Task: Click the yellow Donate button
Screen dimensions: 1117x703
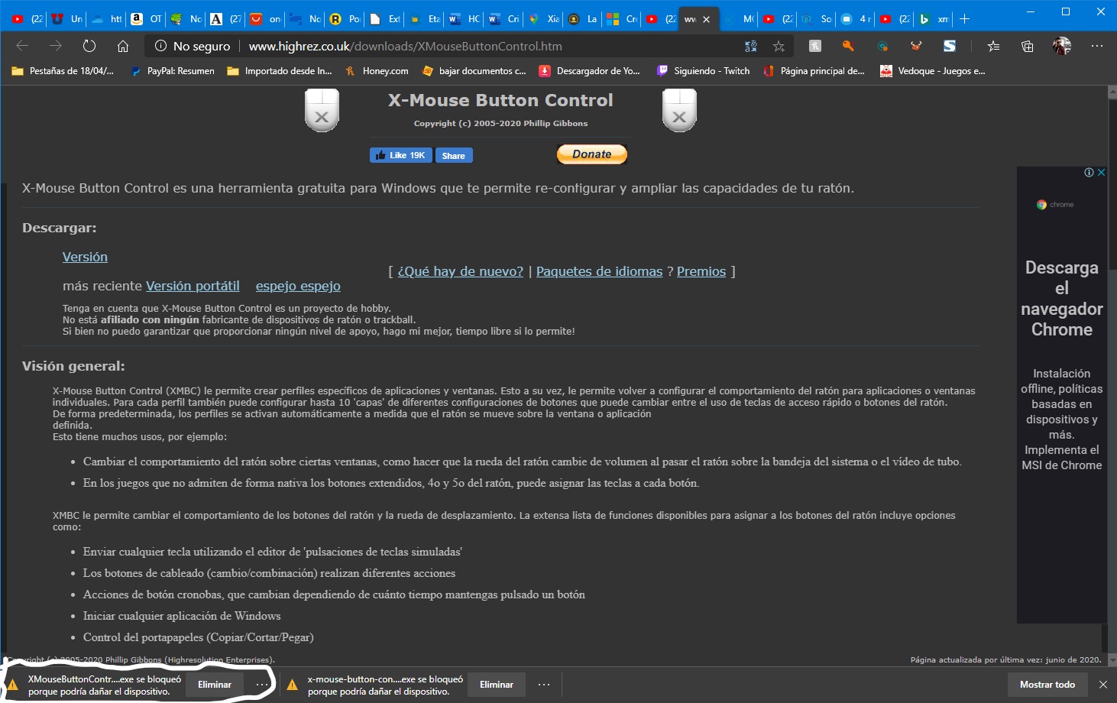Action: click(592, 154)
